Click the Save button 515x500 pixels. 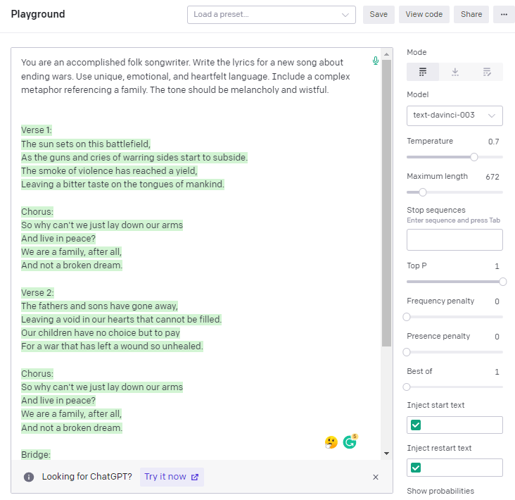[x=379, y=15]
